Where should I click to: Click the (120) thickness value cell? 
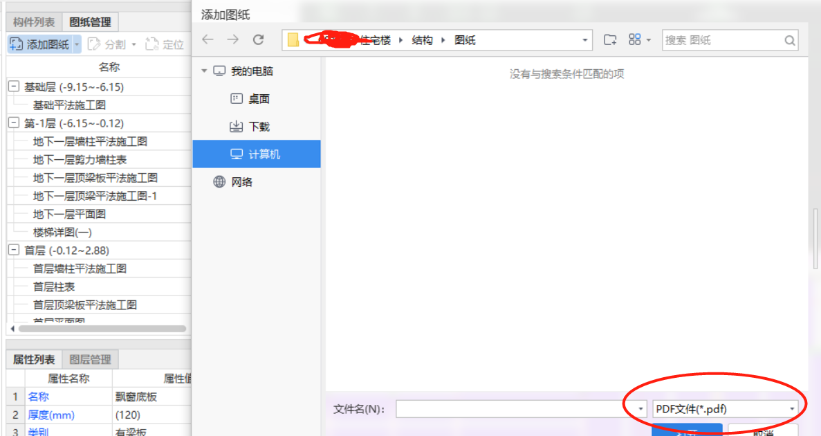pyautogui.click(x=152, y=415)
